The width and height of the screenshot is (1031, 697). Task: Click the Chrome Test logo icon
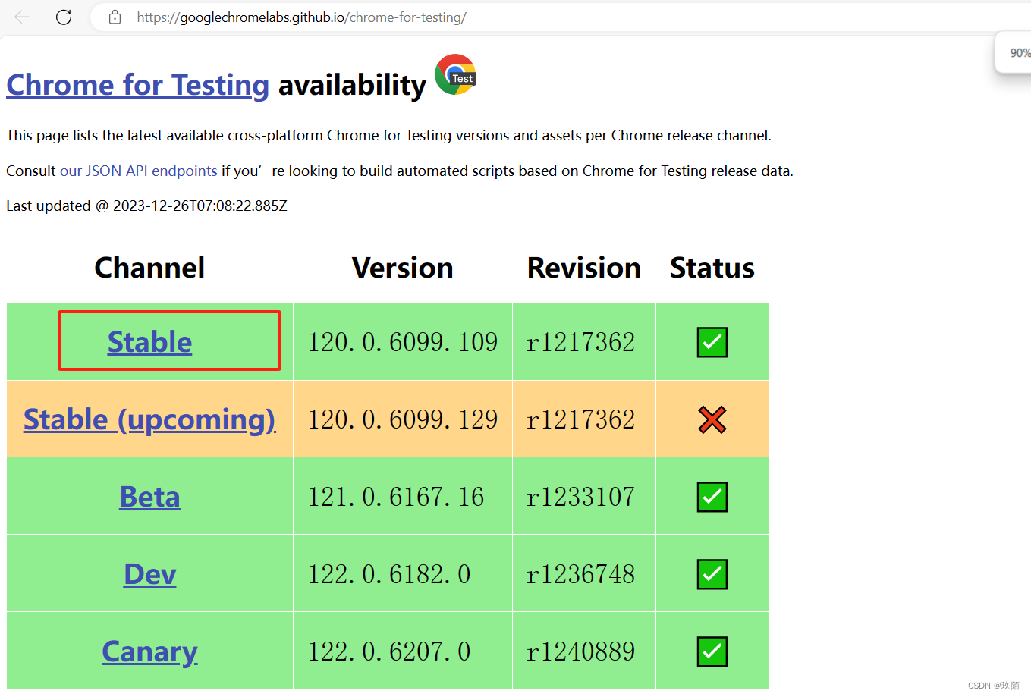click(455, 74)
